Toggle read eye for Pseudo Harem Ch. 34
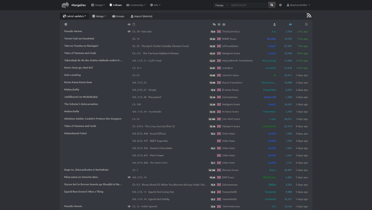The width and height of the screenshot is (372, 210). pos(129,32)
